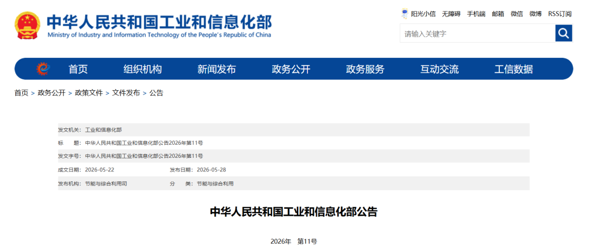
Task: Enable 无障碍 accessibility mode
Action: (x=451, y=14)
